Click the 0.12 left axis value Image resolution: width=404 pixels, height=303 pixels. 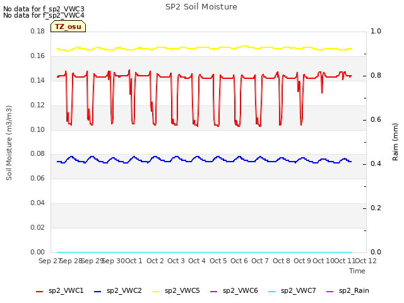tap(38, 105)
